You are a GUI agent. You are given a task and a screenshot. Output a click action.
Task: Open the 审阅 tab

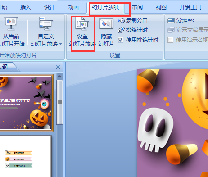coord(137,7)
